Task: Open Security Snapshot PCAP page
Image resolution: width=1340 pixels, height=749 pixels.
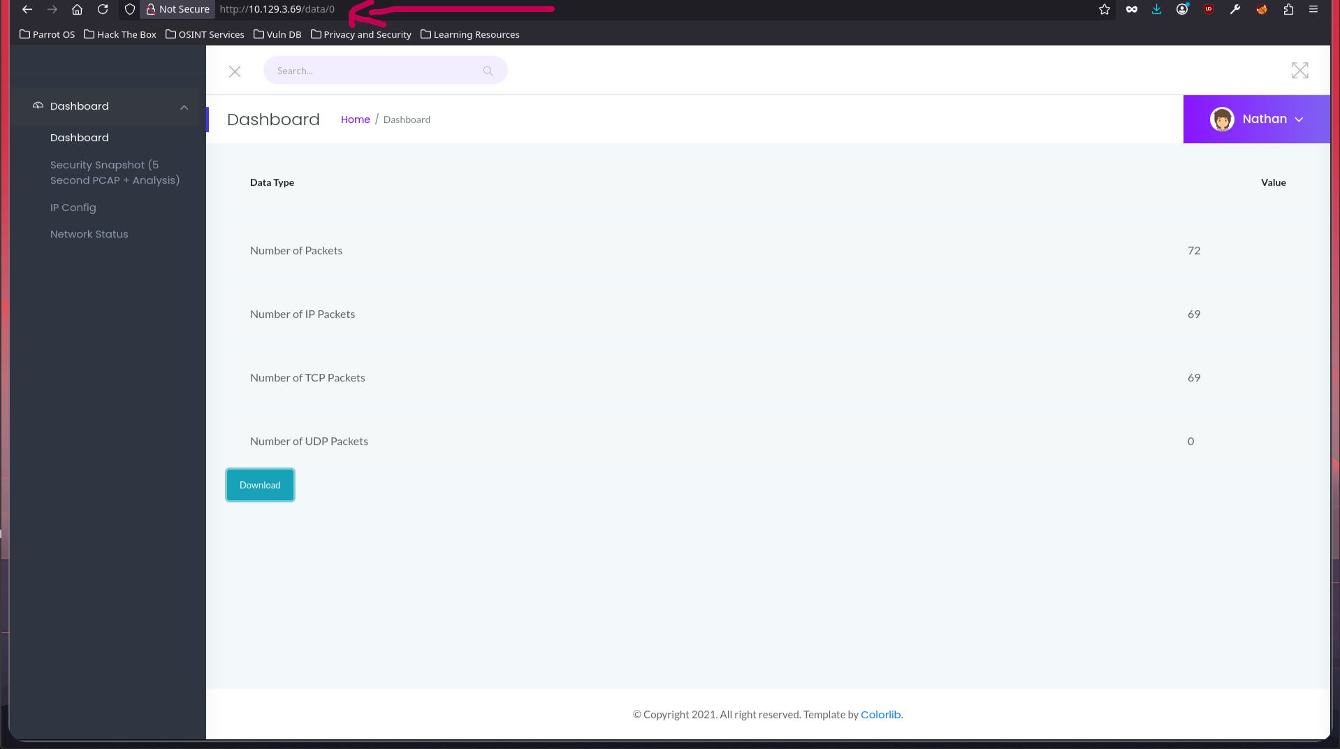Action: tap(115, 173)
